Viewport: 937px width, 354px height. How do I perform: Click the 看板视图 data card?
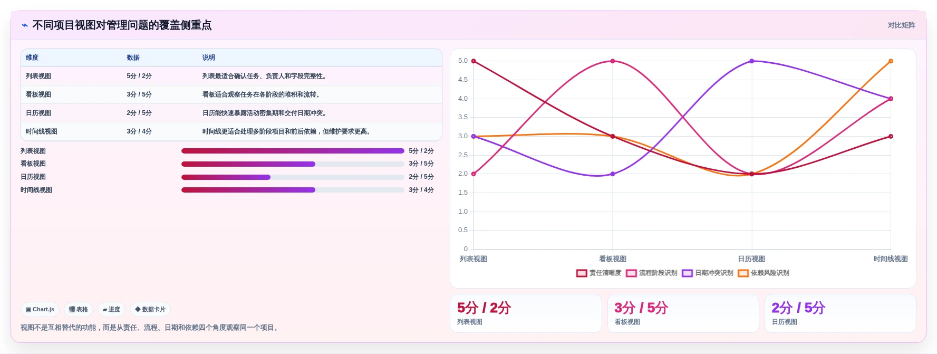coord(683,313)
